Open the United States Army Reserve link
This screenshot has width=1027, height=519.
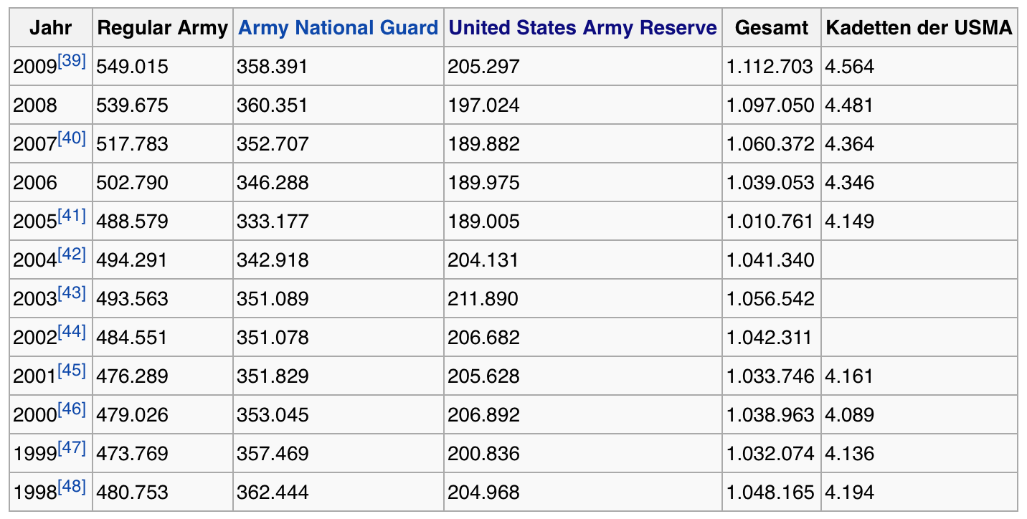click(x=582, y=28)
